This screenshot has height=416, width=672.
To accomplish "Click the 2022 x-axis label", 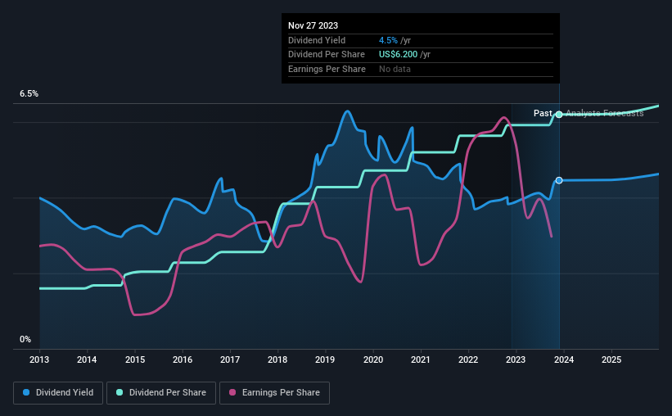I will pyautogui.click(x=468, y=359).
